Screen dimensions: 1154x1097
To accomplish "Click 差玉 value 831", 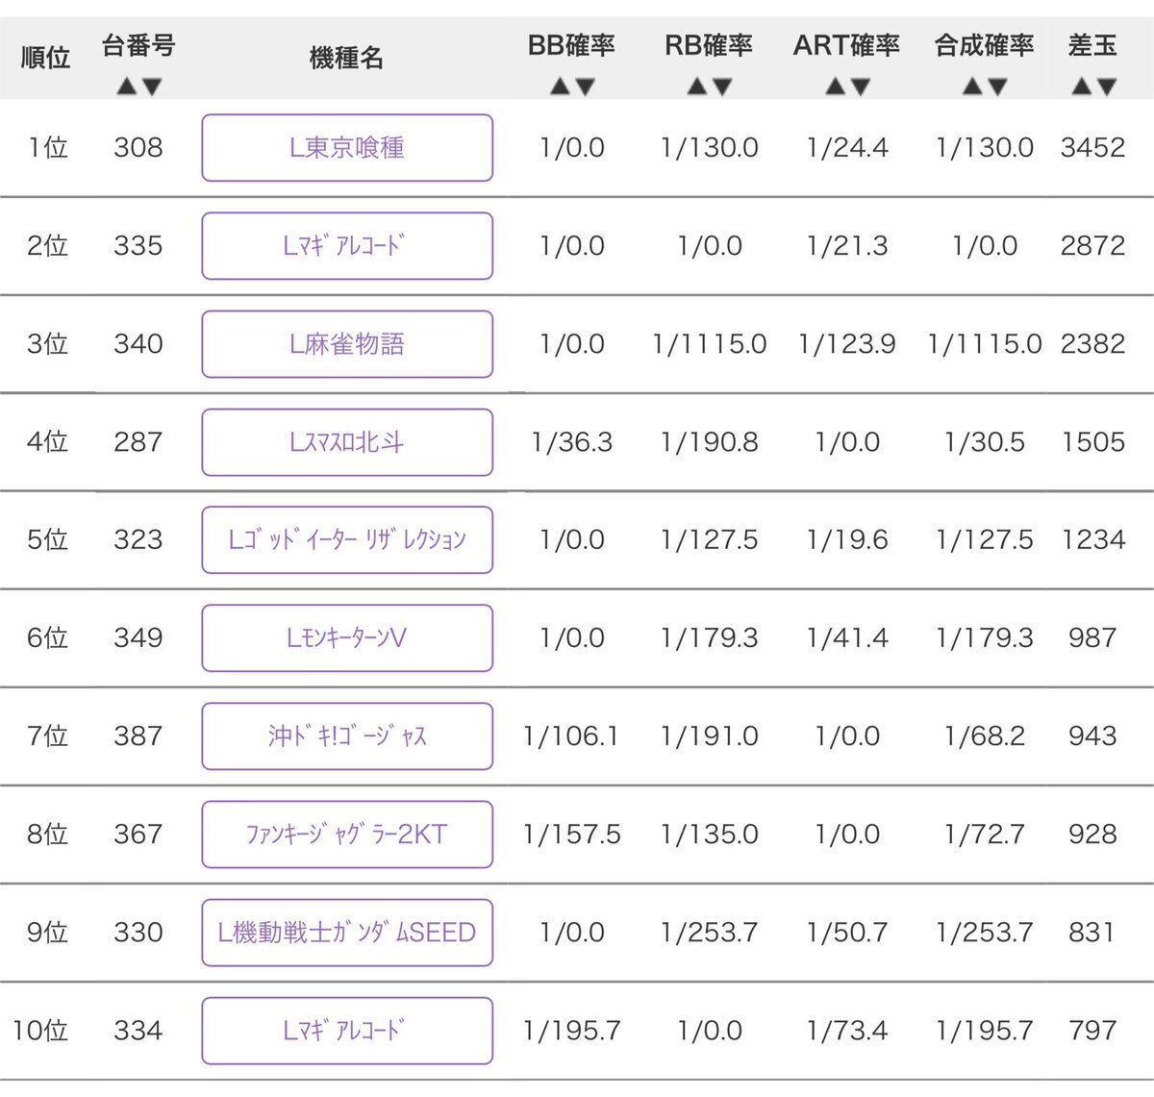I will tap(1093, 933).
